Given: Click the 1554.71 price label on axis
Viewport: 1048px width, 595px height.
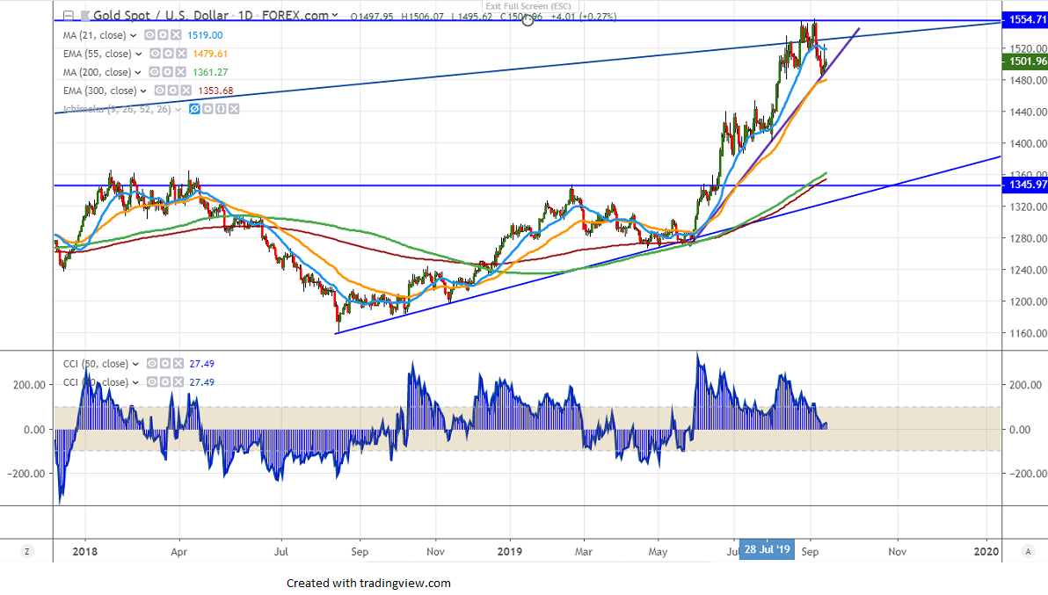Looking at the screenshot, I should pos(1023,19).
